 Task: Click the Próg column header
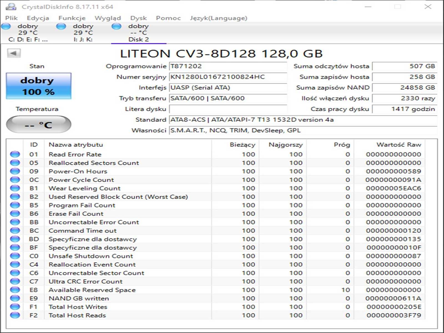[330, 145]
